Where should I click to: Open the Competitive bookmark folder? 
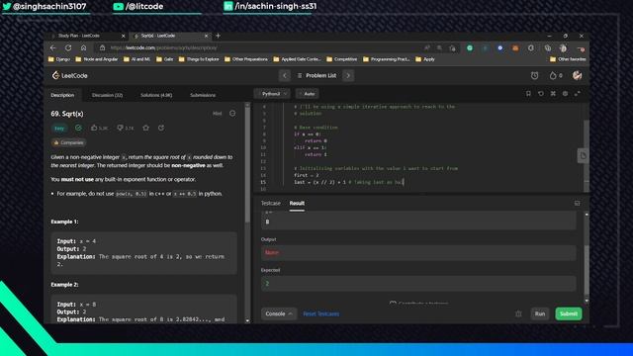click(342, 59)
